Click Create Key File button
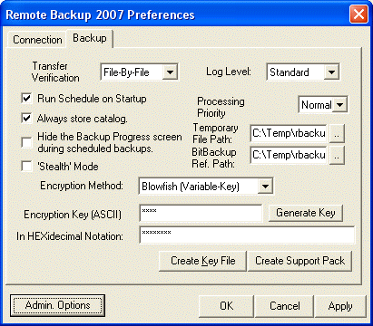The width and height of the screenshot is (373, 326). pos(202,261)
